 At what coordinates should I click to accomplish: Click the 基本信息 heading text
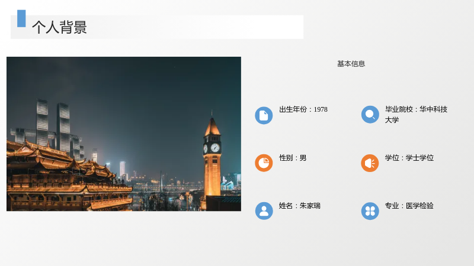(351, 64)
